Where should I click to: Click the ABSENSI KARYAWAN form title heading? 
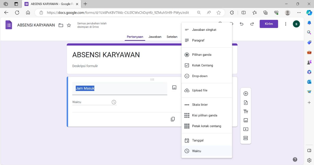[106, 55]
